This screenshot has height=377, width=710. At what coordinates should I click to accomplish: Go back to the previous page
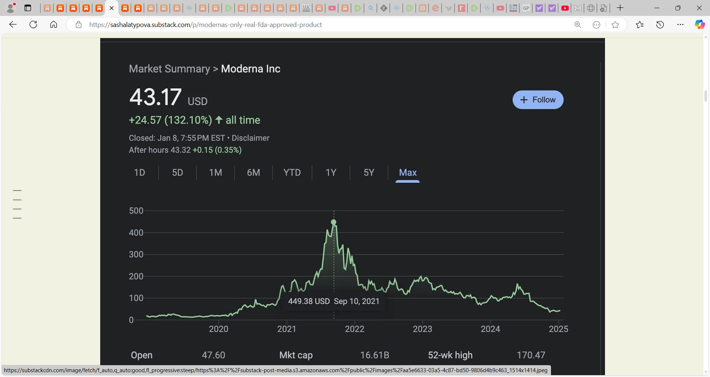click(x=13, y=24)
